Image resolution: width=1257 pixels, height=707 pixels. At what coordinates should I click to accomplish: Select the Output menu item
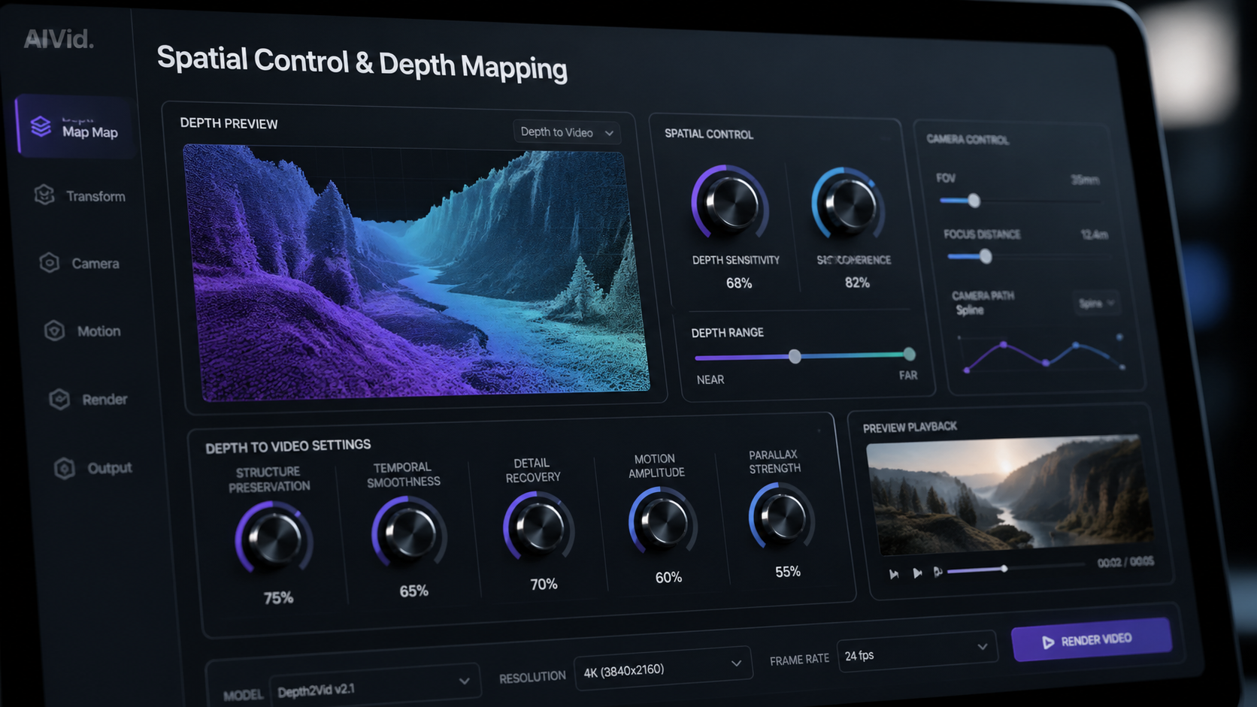tap(93, 468)
